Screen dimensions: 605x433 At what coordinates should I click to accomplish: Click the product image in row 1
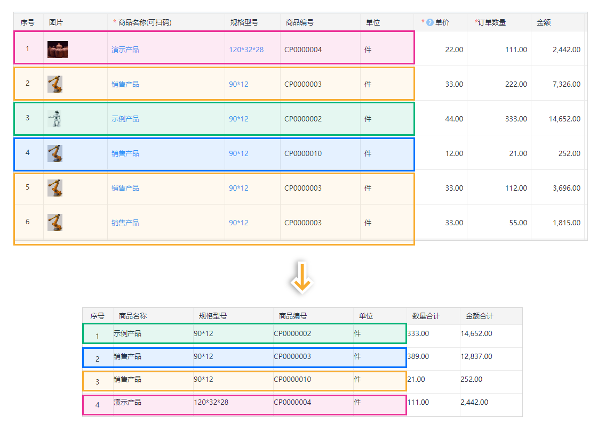pyautogui.click(x=58, y=49)
